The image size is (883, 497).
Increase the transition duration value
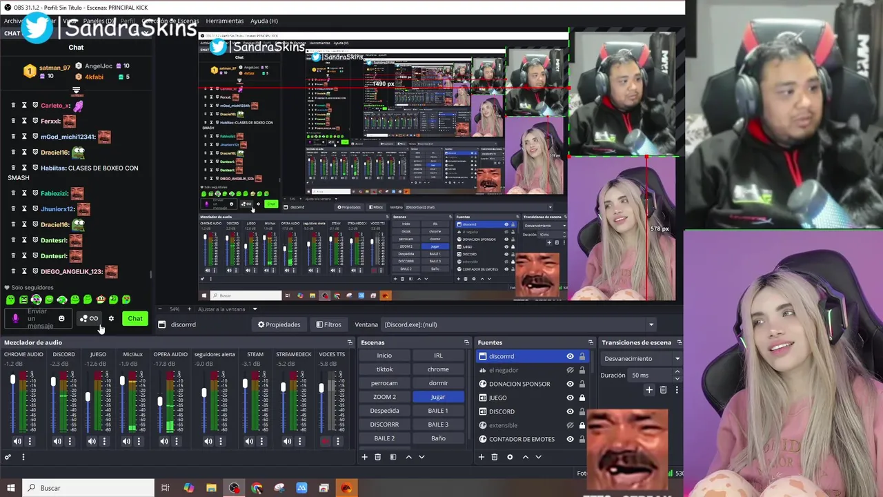pyautogui.click(x=677, y=372)
